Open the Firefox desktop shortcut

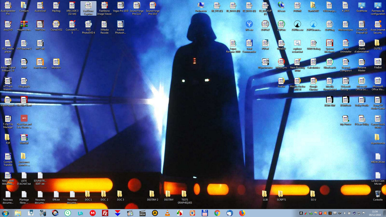281,83
